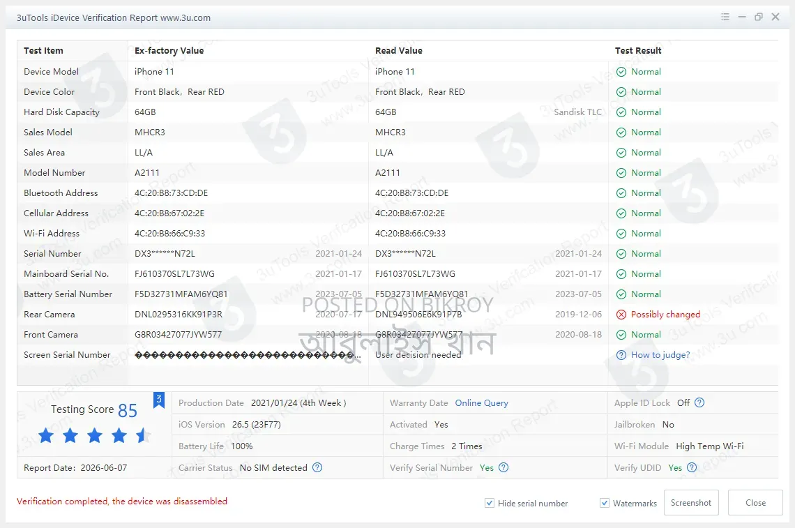Viewport: 795px width, 528px height.
Task: Click the red Possibly changed status icon
Action: click(x=621, y=315)
